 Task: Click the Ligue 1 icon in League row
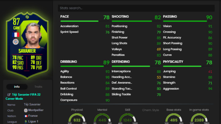click(26, 122)
